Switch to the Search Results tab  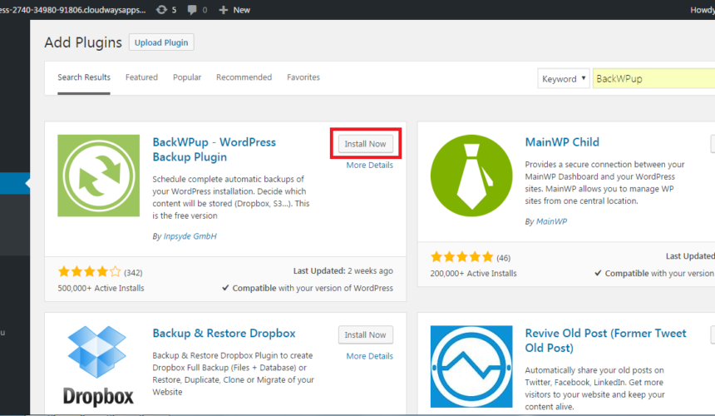click(x=84, y=77)
